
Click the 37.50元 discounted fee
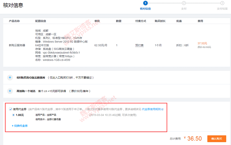click(202, 43)
